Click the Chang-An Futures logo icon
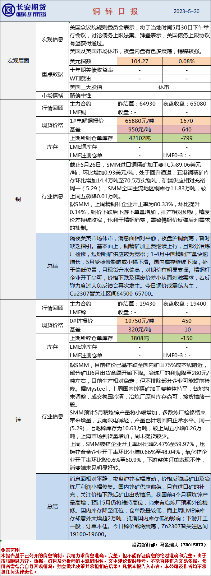Image resolution: width=211 pixels, height=576 pixels. pyautogui.click(x=8, y=11)
